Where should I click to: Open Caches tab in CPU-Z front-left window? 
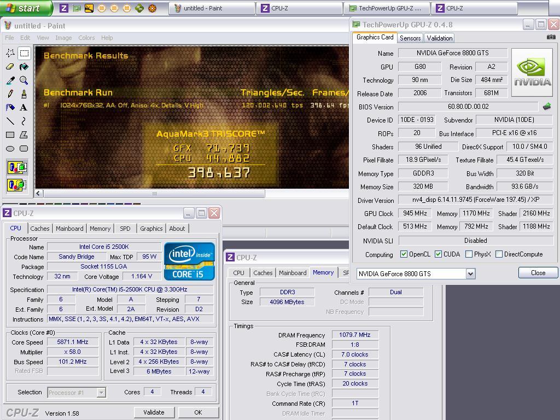click(39, 229)
